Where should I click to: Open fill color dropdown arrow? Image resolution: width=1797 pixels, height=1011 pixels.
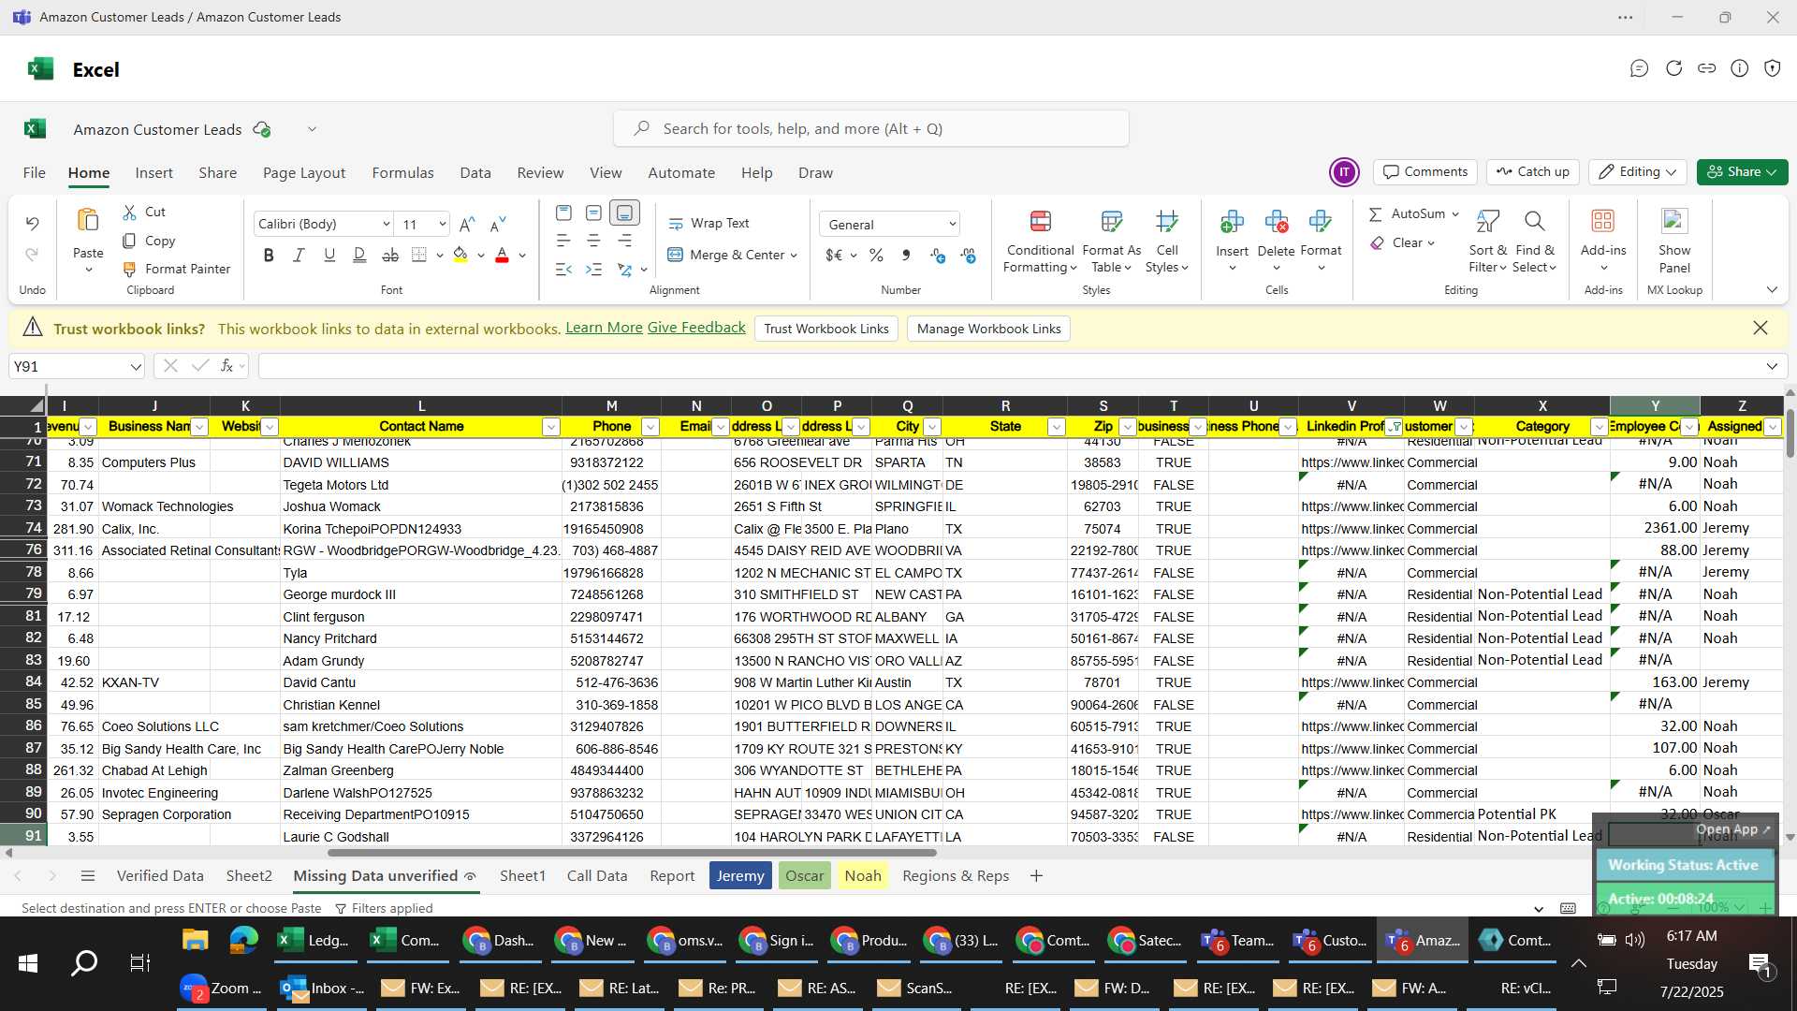[x=481, y=256]
